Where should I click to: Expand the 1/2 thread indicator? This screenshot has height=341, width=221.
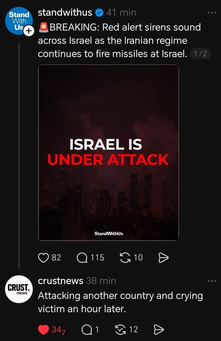pos(201,54)
